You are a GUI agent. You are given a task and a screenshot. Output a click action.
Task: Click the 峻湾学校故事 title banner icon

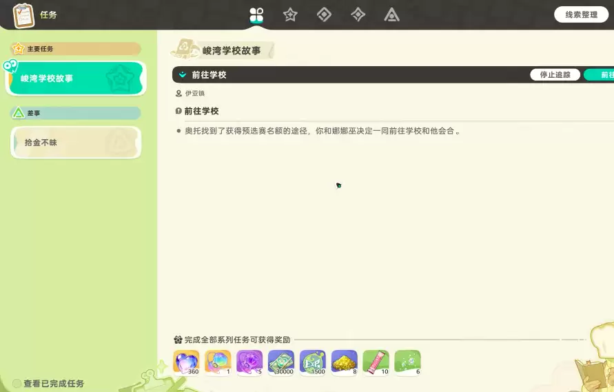click(185, 50)
